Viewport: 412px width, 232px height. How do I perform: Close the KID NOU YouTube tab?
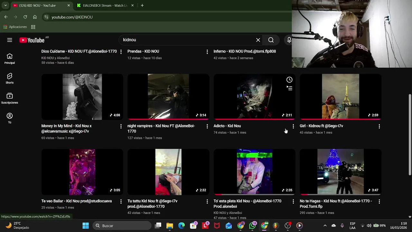point(69,5)
